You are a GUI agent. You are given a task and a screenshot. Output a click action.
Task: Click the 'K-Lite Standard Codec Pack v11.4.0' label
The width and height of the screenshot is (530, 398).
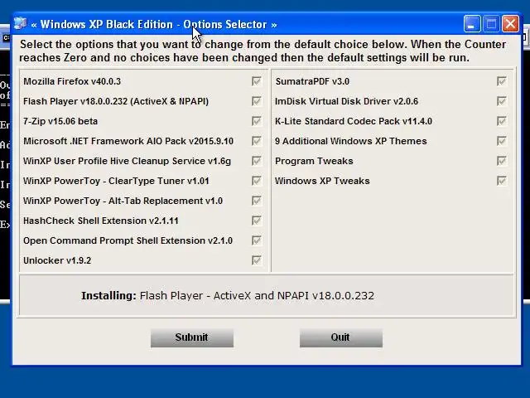[x=354, y=121]
